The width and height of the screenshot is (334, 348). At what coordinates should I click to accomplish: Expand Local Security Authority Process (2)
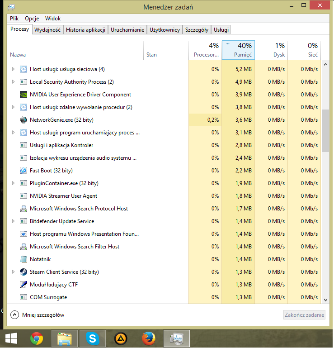[13, 82]
